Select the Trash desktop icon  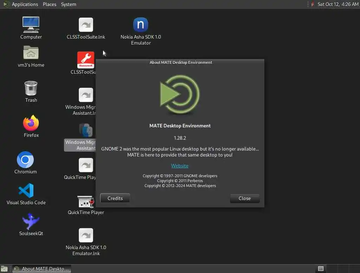click(x=31, y=88)
